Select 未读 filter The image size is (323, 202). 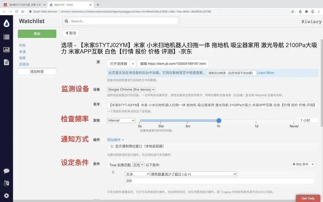(x=22, y=51)
